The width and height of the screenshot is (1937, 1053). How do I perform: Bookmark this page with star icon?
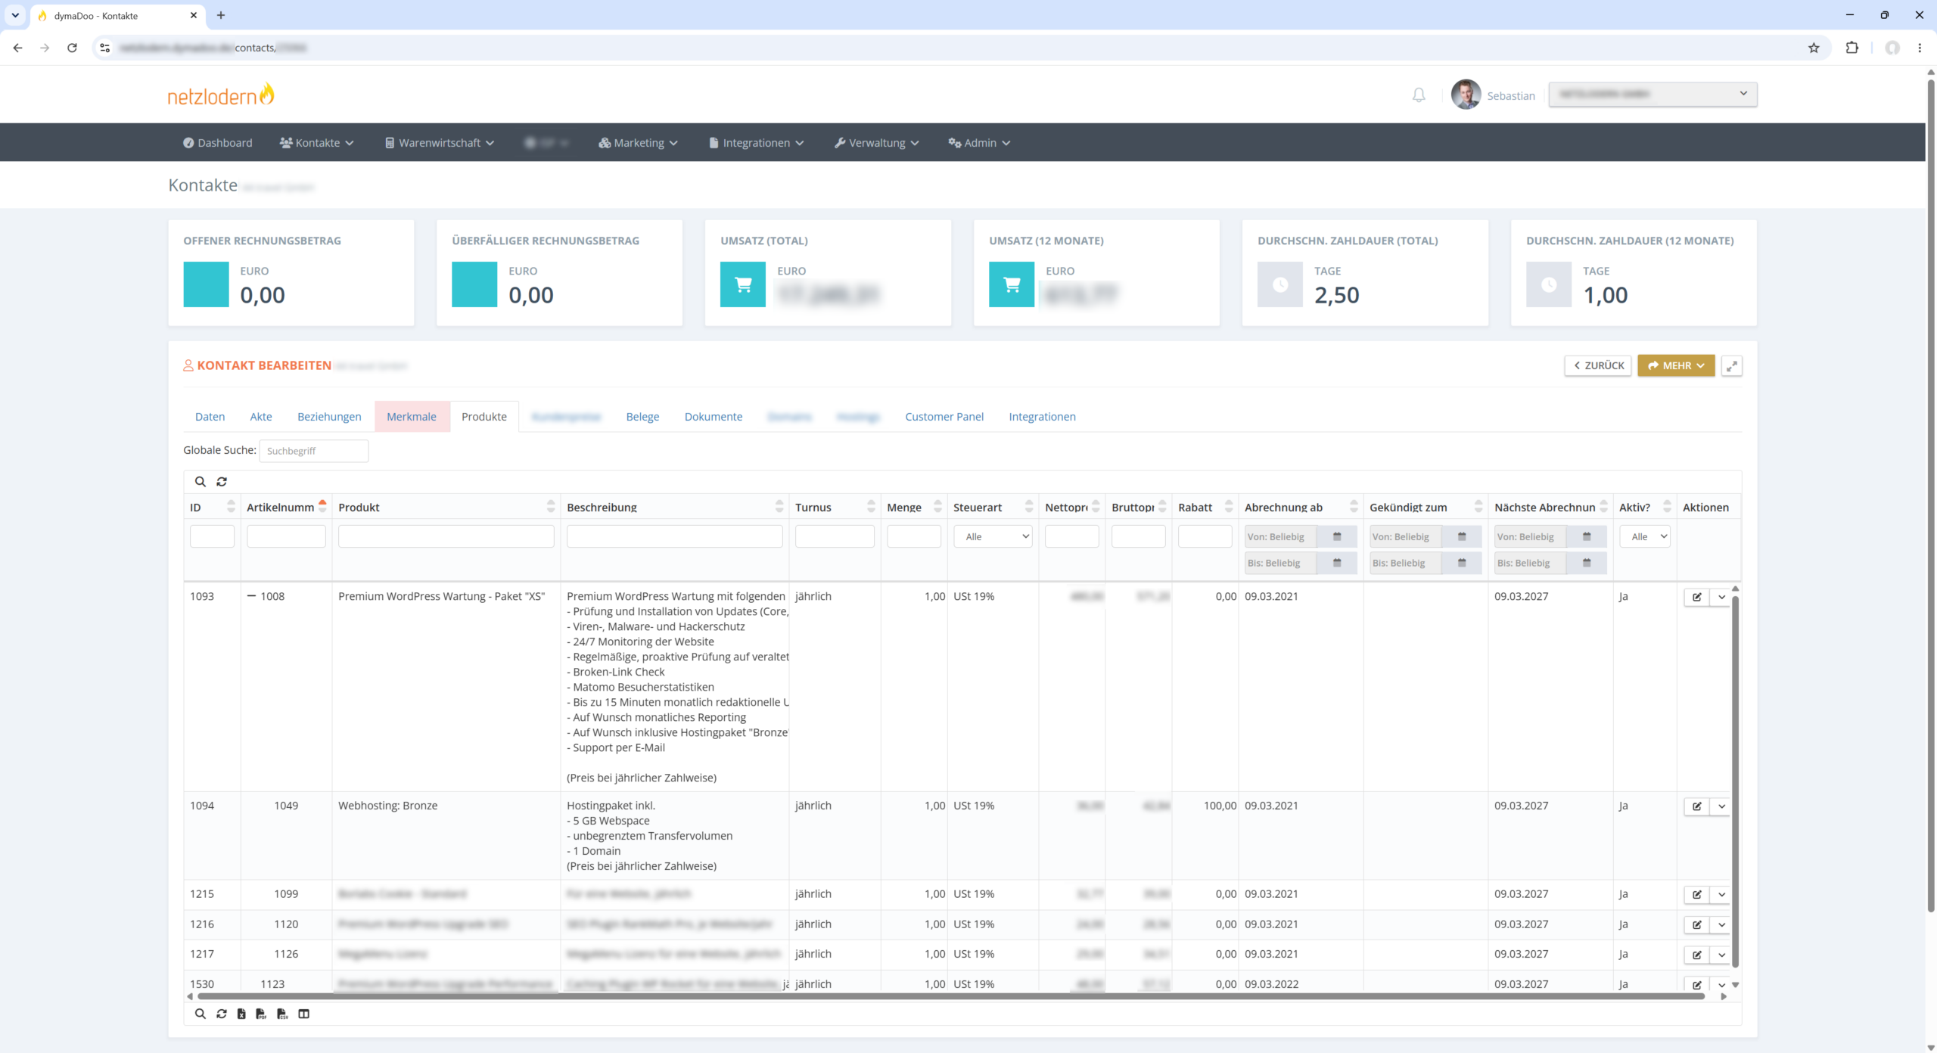(1814, 48)
